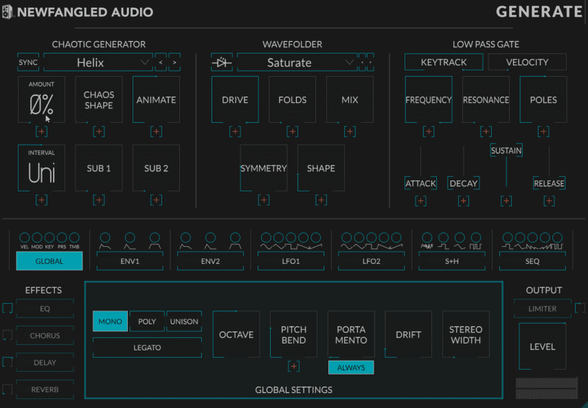Open the Helix generator type dropdown
This screenshot has width=588, height=408.
[x=98, y=62]
